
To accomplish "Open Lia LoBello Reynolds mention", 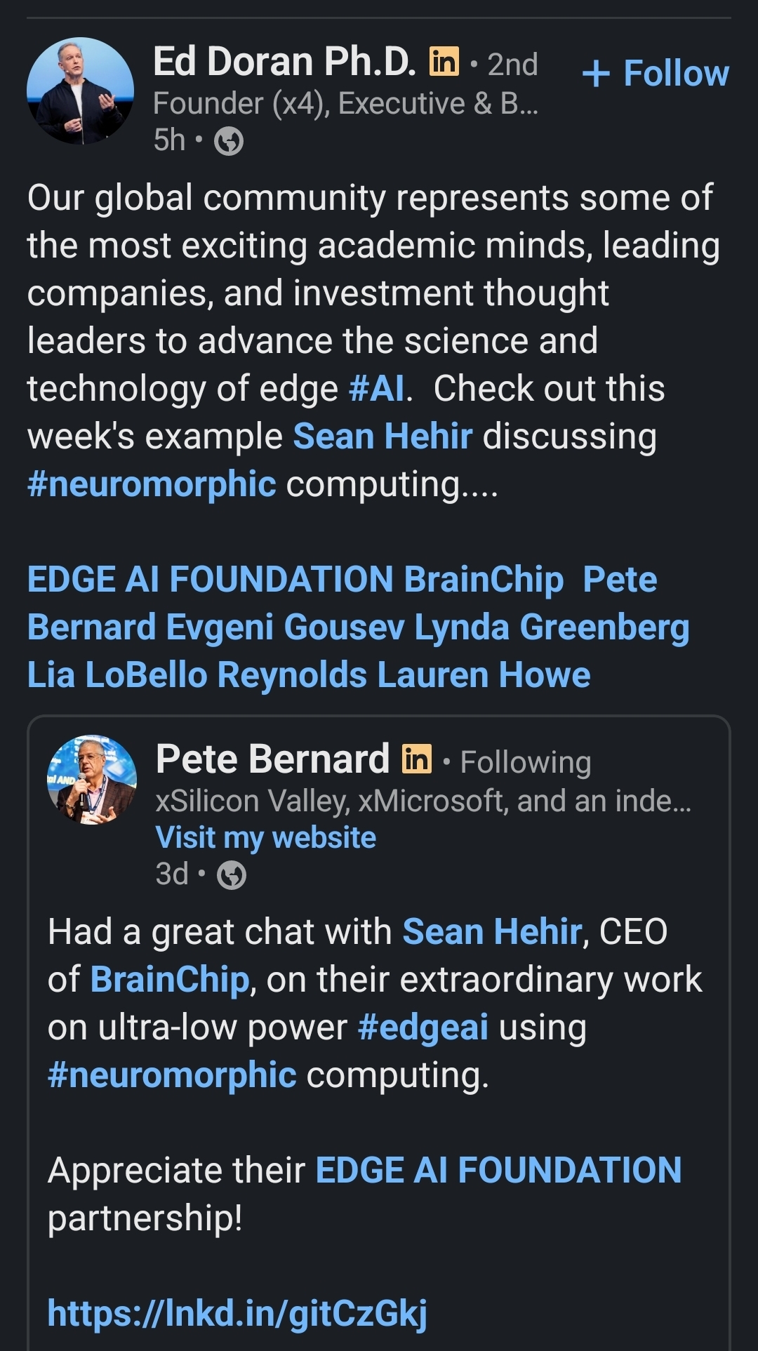I will pos(197,675).
